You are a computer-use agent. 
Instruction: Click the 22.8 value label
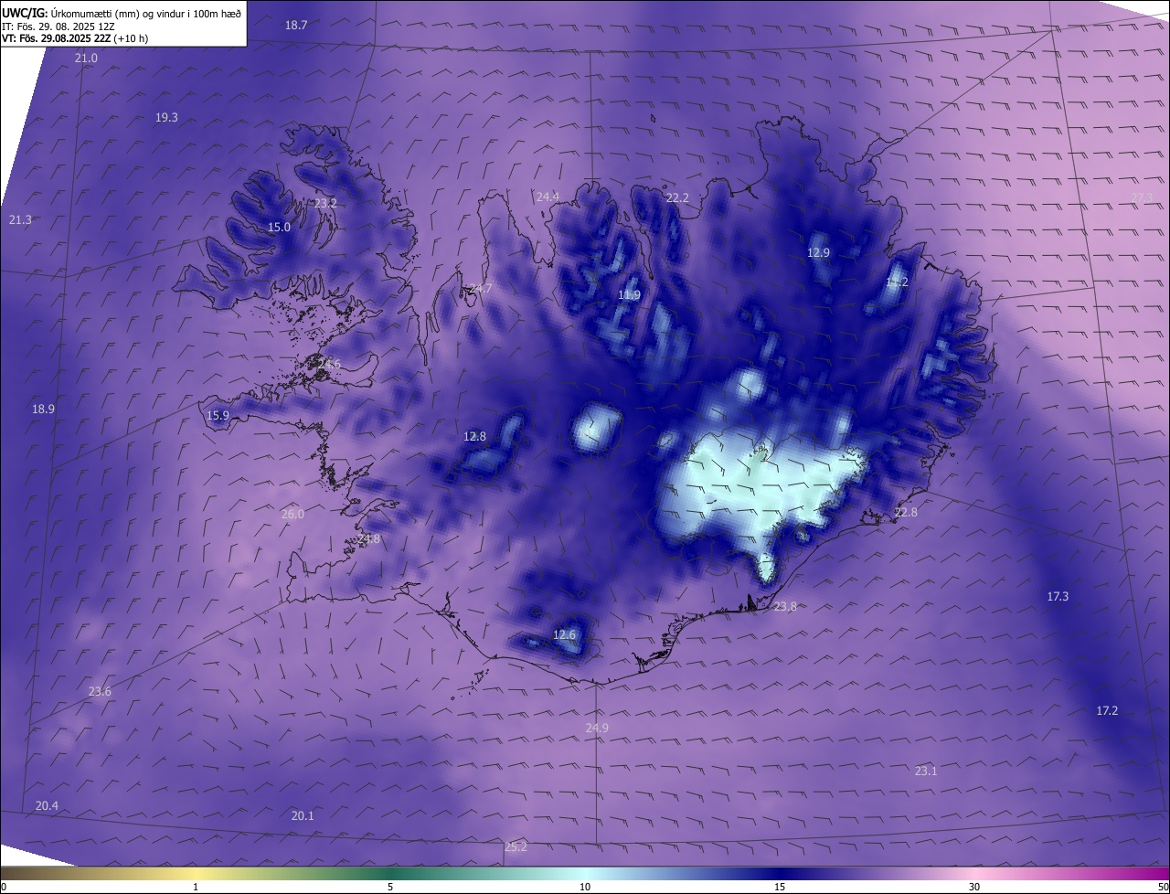[906, 513]
